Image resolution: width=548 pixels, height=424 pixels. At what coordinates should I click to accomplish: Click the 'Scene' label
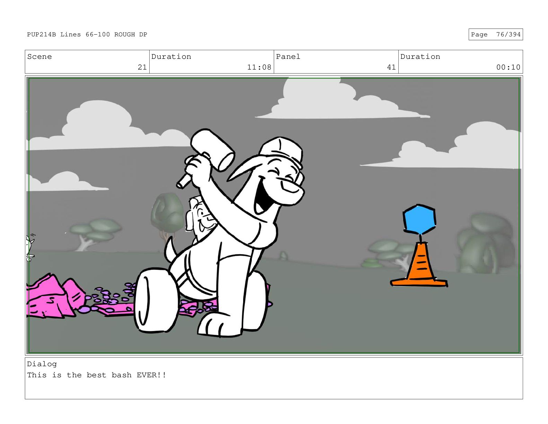[39, 57]
